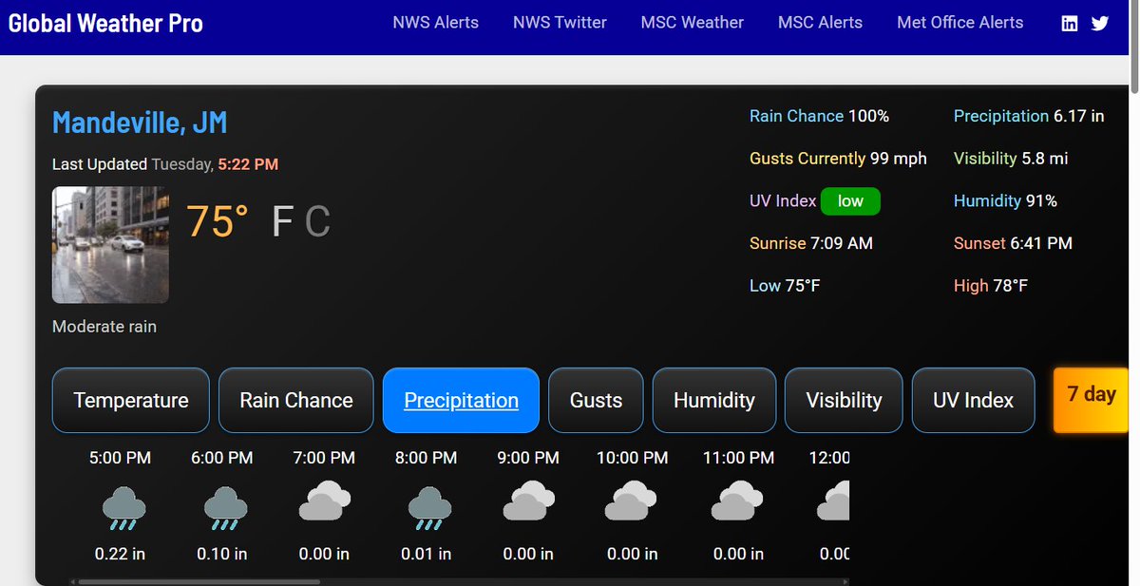
Task: Click the Global Weather Pro site title
Action: [105, 24]
